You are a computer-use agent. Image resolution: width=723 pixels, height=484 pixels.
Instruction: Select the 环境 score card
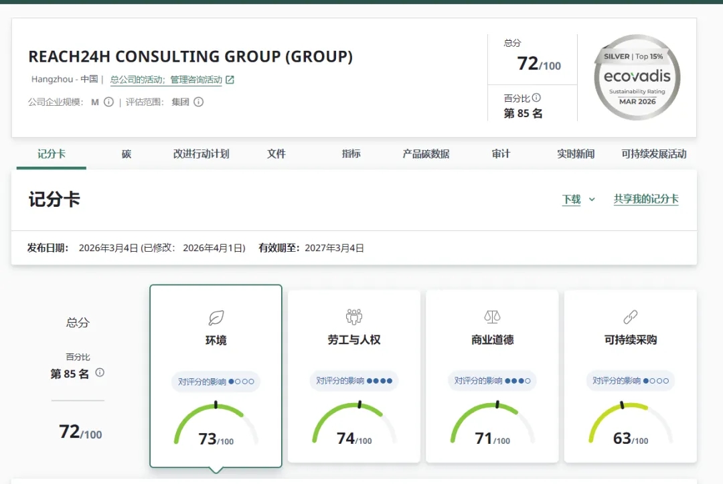click(x=216, y=376)
